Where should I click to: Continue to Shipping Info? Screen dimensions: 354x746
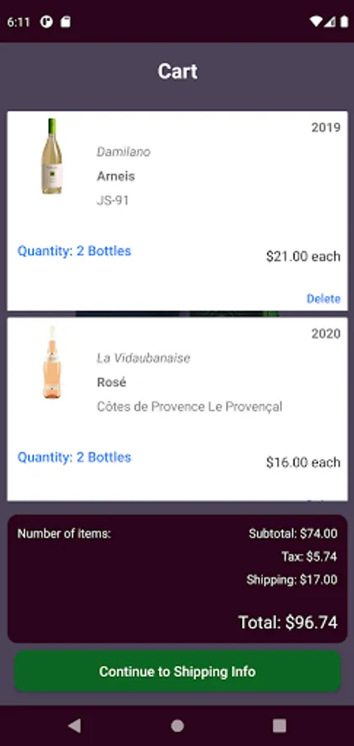click(x=177, y=671)
